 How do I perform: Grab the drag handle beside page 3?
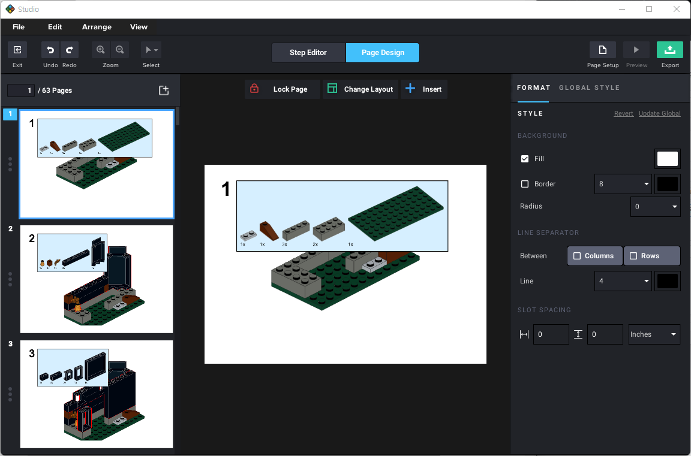click(x=10, y=394)
